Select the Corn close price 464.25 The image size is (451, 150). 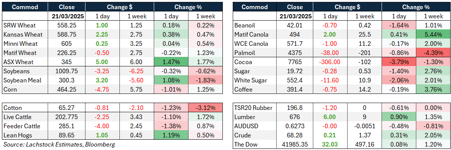point(67,90)
